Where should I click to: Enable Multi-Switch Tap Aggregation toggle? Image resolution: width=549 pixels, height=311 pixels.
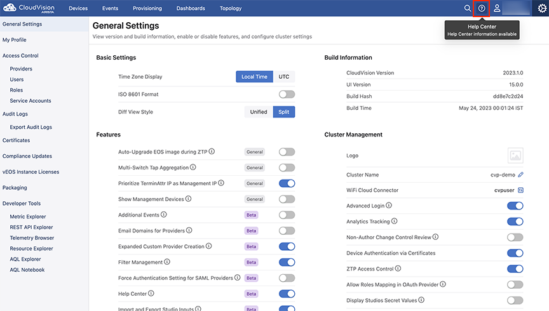(x=287, y=168)
